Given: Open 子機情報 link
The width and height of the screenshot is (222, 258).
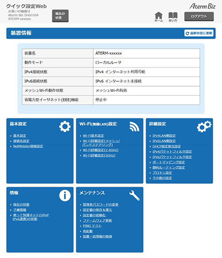Looking at the screenshot, I should pyautogui.click(x=20, y=210).
